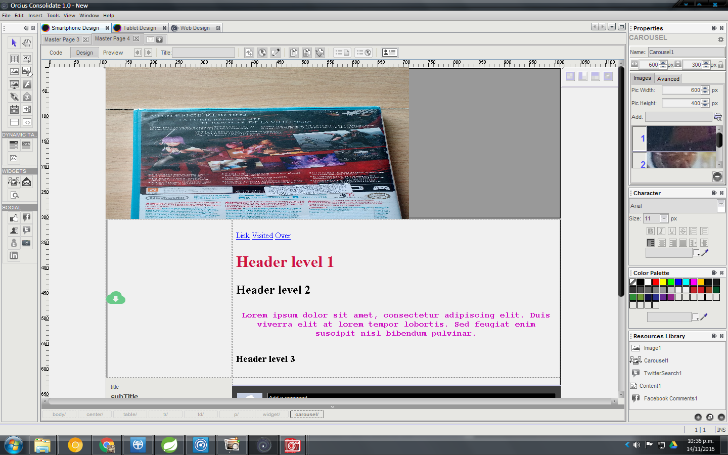This screenshot has height=455, width=728.
Task: Select the hyperlink chain tool
Action: click(x=14, y=97)
